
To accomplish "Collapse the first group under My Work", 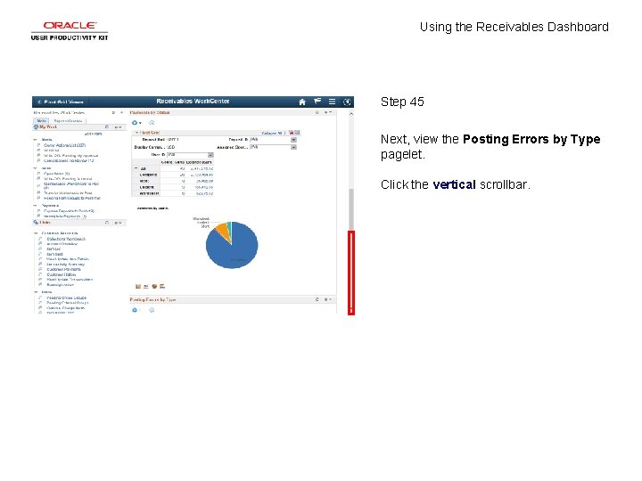I will 35,140.
